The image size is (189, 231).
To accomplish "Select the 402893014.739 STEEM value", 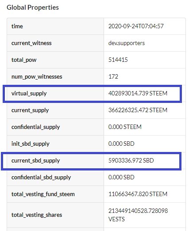I will pyautogui.click(x=138, y=93).
